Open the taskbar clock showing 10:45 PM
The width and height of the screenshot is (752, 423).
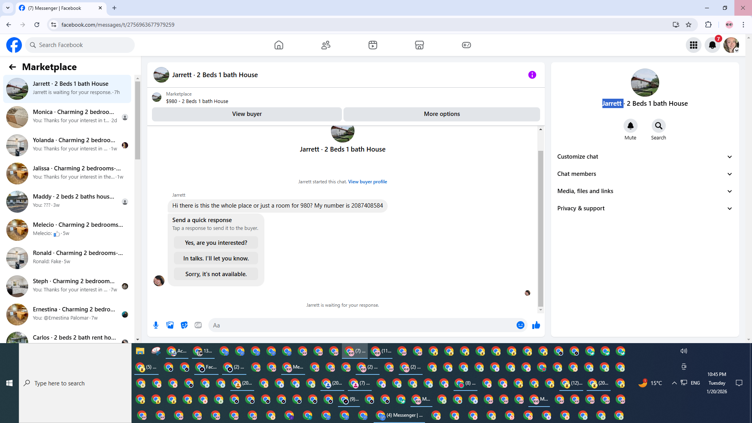point(717,383)
